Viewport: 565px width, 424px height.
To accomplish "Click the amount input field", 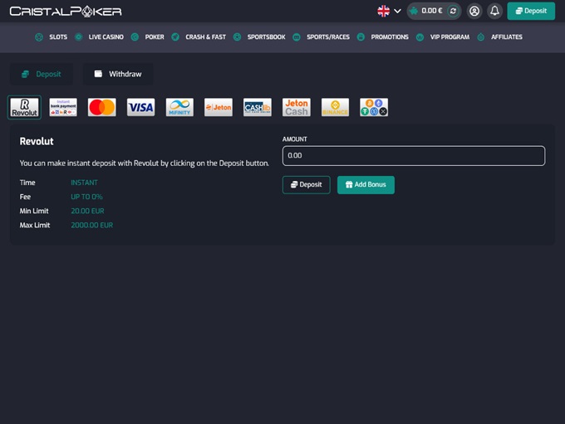I will [413, 155].
